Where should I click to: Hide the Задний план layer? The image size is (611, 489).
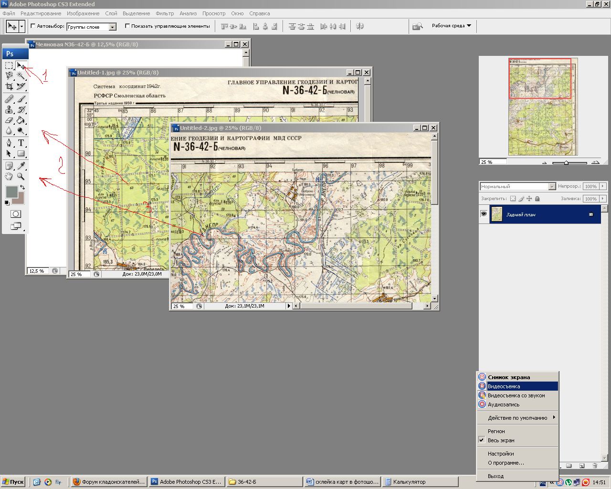click(484, 214)
